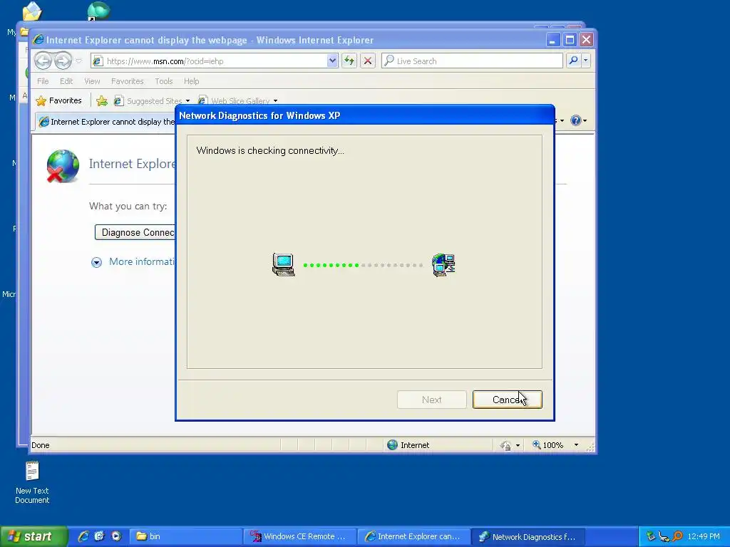Open the search provider dropdown arrow
The width and height of the screenshot is (730, 547).
pos(586,61)
